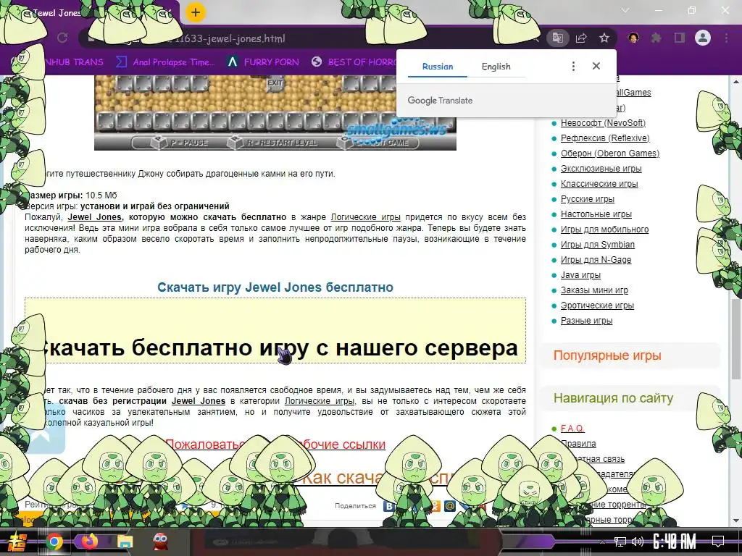This screenshot has height=556, width=742.
Task: Reload the current page
Action: point(62,38)
